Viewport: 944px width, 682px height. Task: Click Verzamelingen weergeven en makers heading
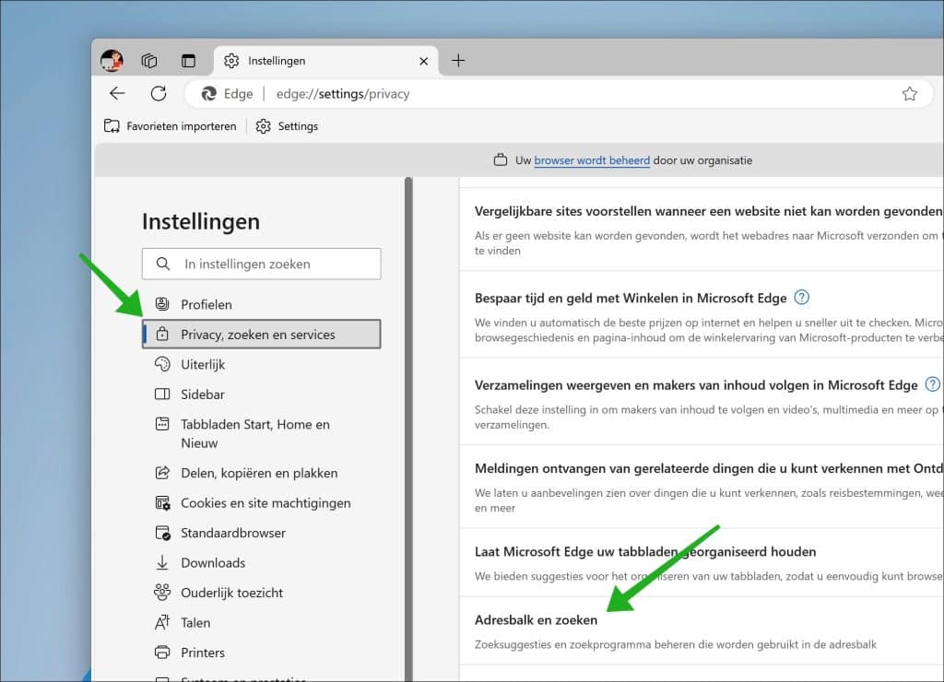point(696,385)
